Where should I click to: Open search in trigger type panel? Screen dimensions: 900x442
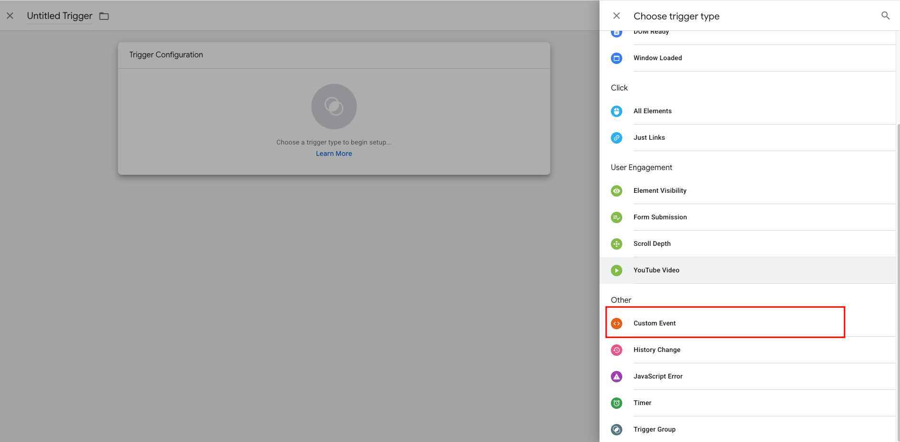(x=885, y=16)
